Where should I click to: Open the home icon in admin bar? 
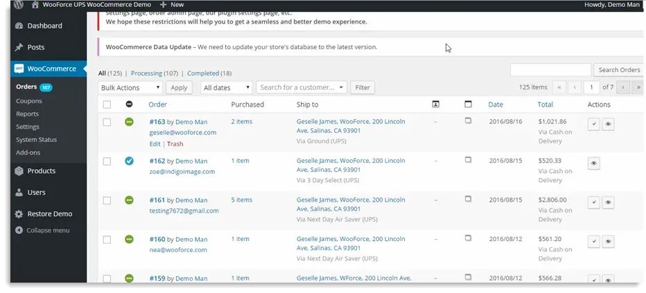click(x=35, y=5)
